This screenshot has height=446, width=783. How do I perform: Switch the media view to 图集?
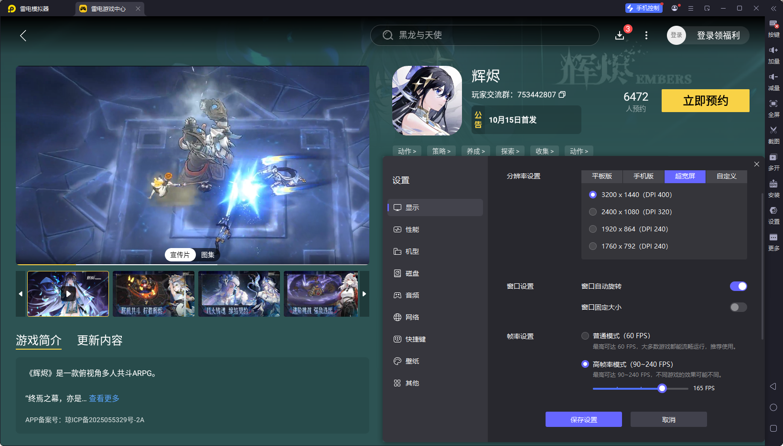tap(208, 255)
